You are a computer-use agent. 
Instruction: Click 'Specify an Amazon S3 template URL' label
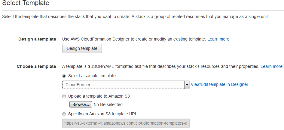click(103, 114)
